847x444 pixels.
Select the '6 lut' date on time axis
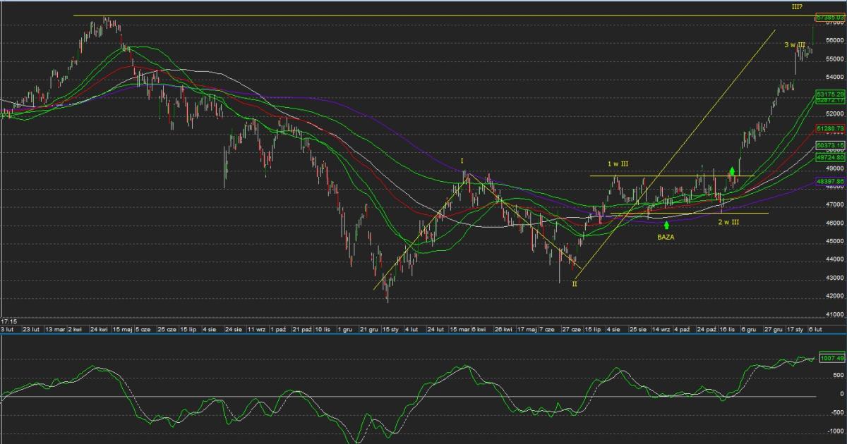(815, 329)
